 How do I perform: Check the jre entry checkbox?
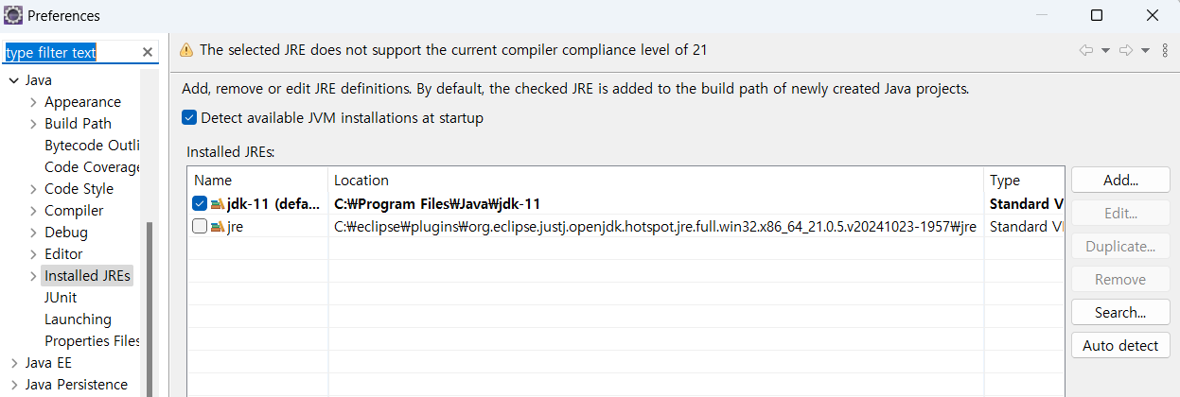click(x=200, y=227)
